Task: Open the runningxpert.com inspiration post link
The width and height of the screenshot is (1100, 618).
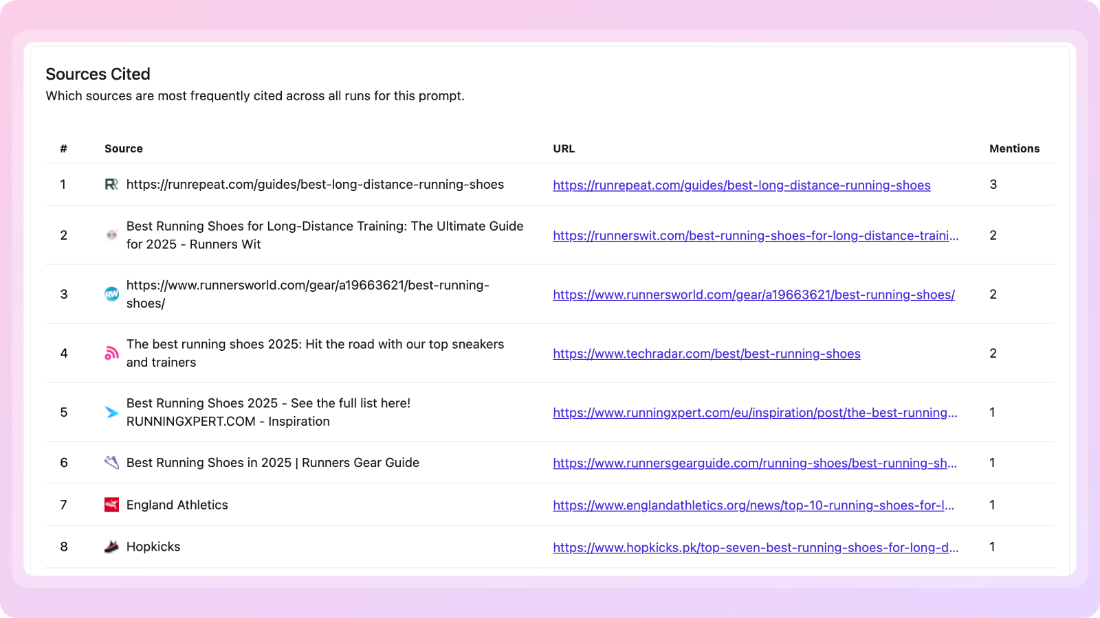Action: click(x=755, y=413)
